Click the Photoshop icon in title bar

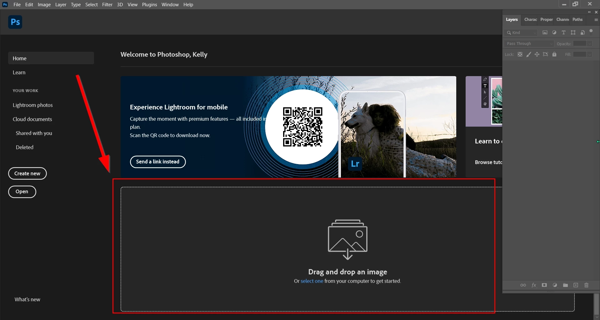point(5,4)
